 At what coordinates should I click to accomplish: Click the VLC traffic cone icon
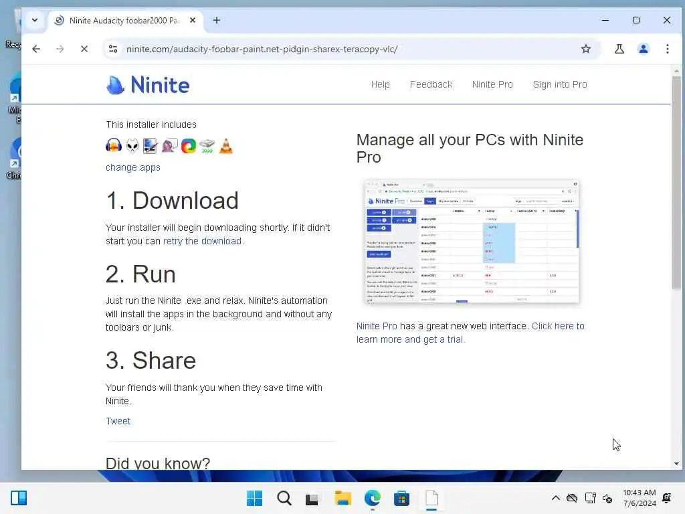(226, 145)
